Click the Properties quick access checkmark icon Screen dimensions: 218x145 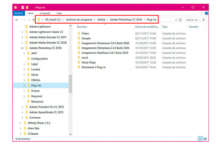[x=23, y=7]
